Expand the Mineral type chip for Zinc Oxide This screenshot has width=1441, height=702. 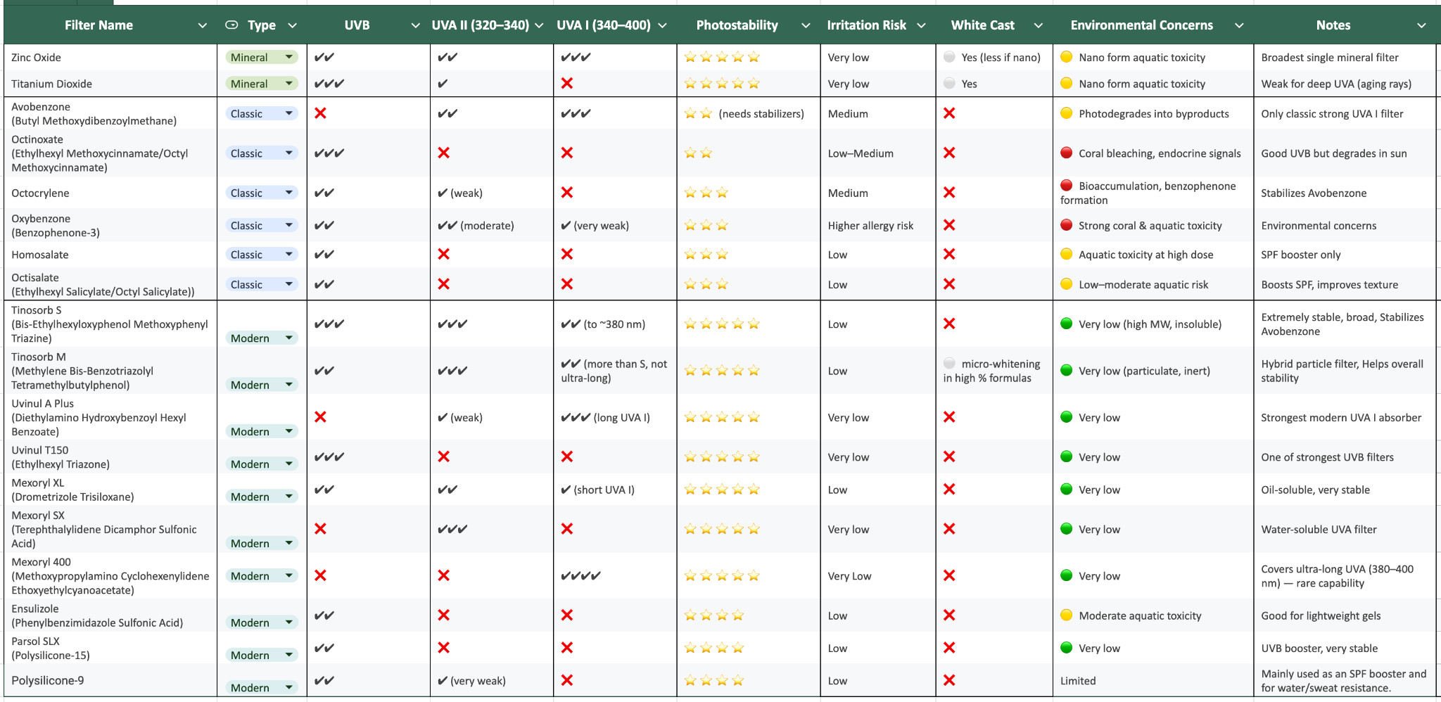288,57
